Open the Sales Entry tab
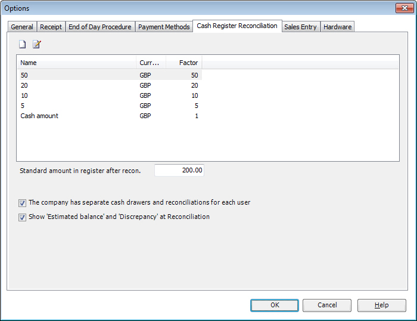This screenshot has height=321, width=417. coord(300,27)
